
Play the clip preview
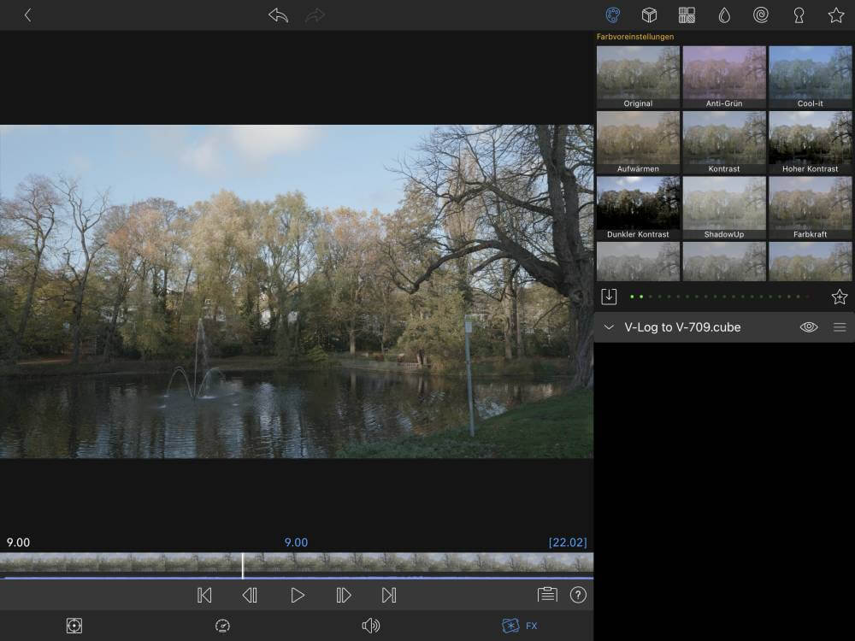(x=298, y=595)
